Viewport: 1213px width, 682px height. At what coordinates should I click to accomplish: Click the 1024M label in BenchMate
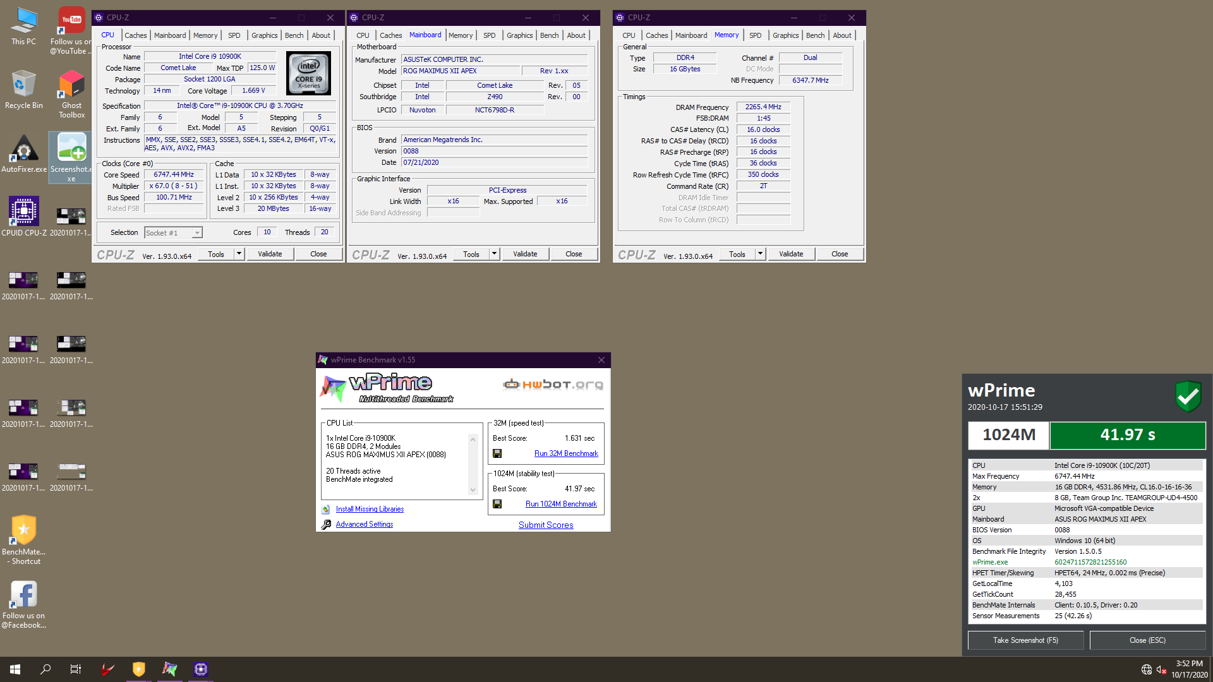pyautogui.click(x=1009, y=435)
